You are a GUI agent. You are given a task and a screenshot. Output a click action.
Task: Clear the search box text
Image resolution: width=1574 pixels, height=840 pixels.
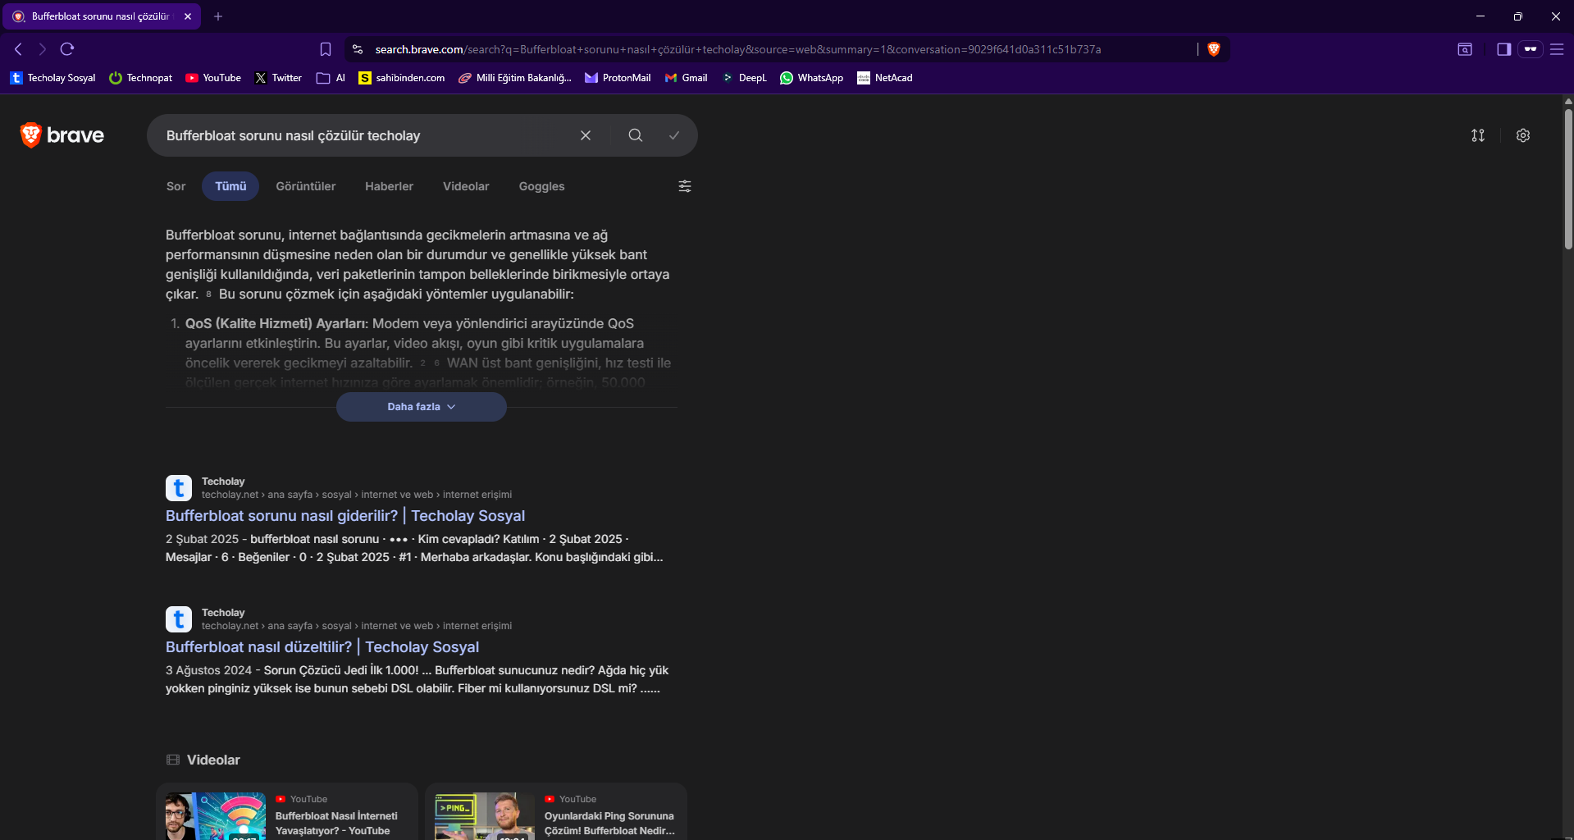point(586,135)
